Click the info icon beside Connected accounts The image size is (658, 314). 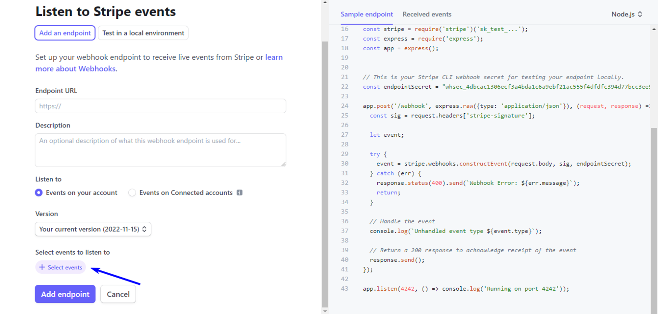click(x=240, y=192)
